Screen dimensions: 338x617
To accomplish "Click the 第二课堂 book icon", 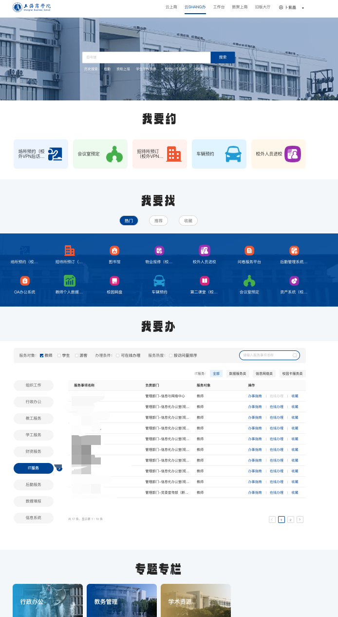I will tap(204, 281).
